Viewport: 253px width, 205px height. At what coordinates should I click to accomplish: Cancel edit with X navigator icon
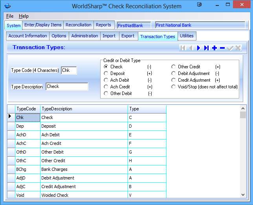pyautogui.click(x=238, y=48)
